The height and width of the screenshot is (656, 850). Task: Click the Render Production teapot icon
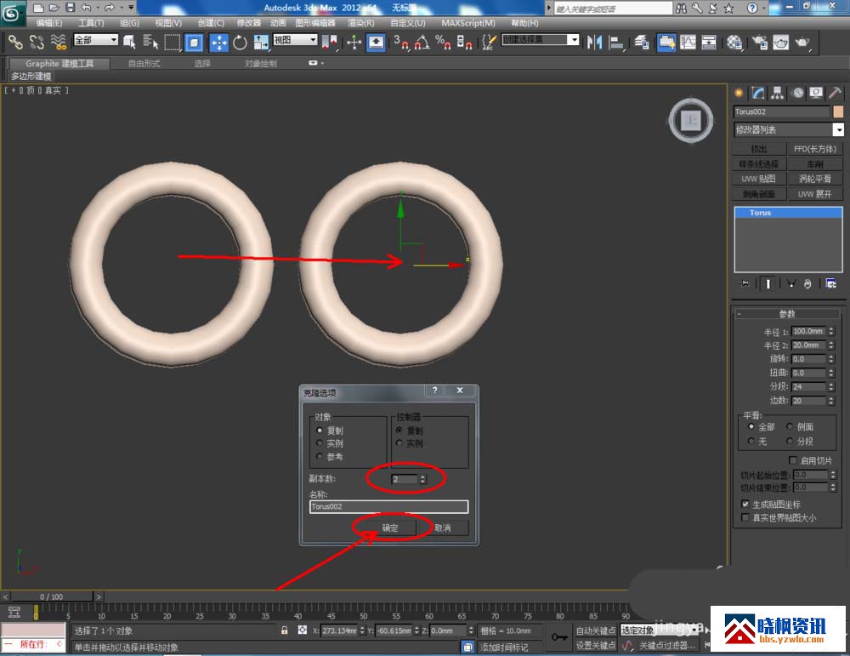tap(802, 42)
